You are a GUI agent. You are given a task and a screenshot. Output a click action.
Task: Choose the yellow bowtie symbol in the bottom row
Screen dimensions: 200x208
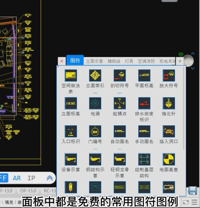144,187
